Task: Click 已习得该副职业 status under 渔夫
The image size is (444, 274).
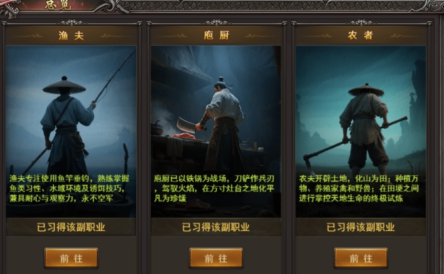Action: [x=71, y=227]
